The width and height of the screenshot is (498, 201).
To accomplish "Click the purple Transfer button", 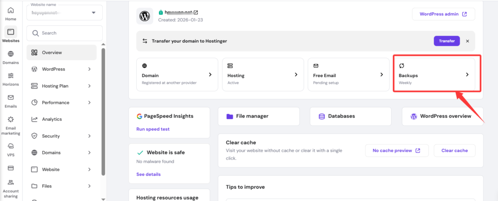I will (446, 41).
